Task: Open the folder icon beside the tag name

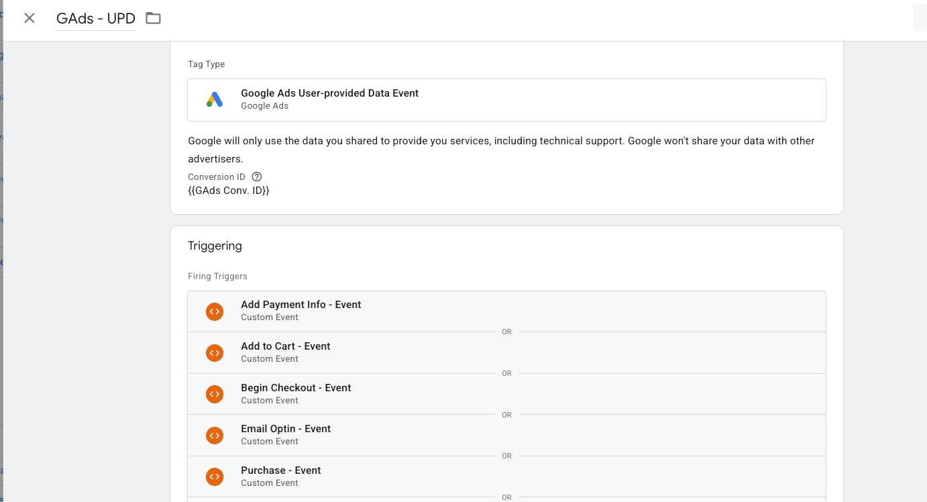Action: (x=153, y=18)
